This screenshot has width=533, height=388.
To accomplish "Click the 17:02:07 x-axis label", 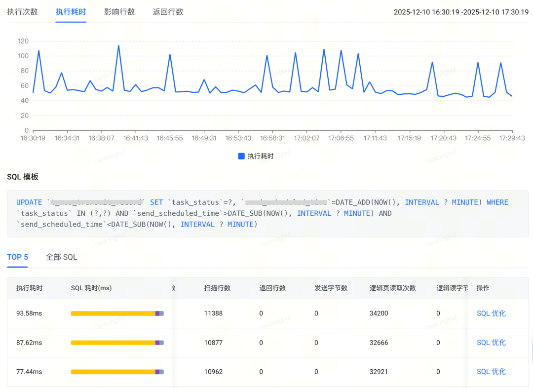I will [x=306, y=138].
